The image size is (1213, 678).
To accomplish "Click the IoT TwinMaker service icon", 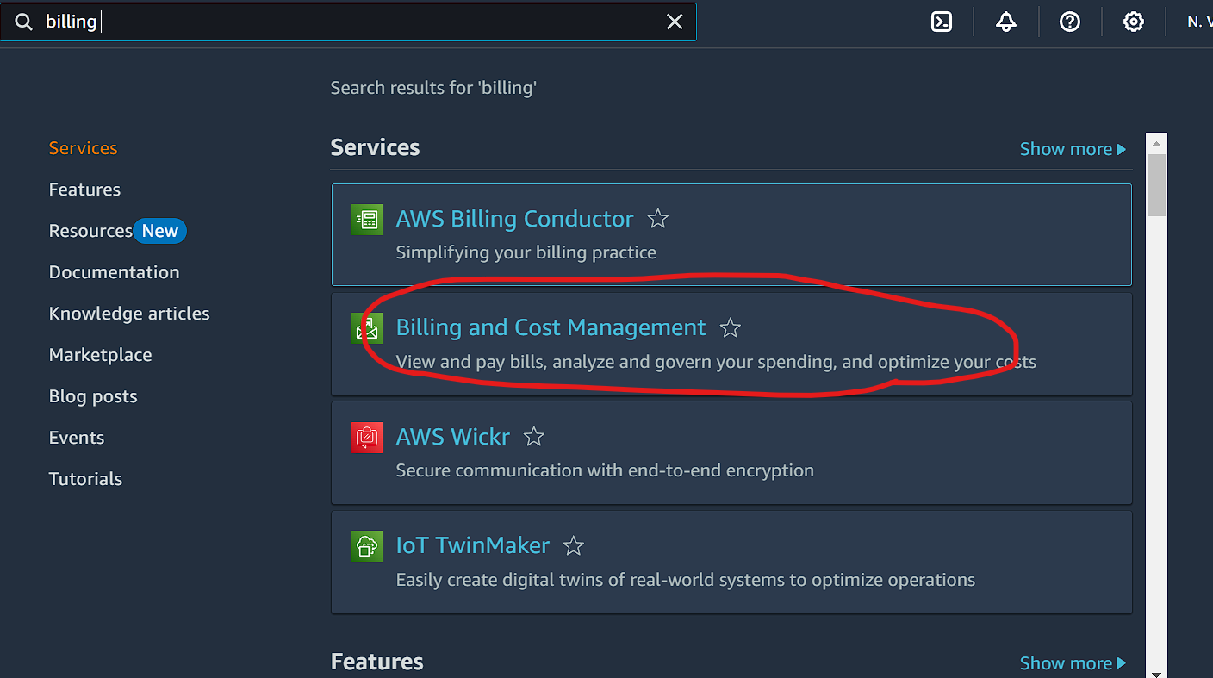I will tap(367, 546).
